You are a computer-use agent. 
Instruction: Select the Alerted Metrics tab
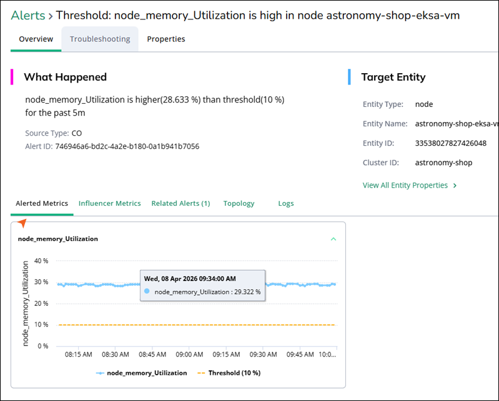tap(42, 203)
